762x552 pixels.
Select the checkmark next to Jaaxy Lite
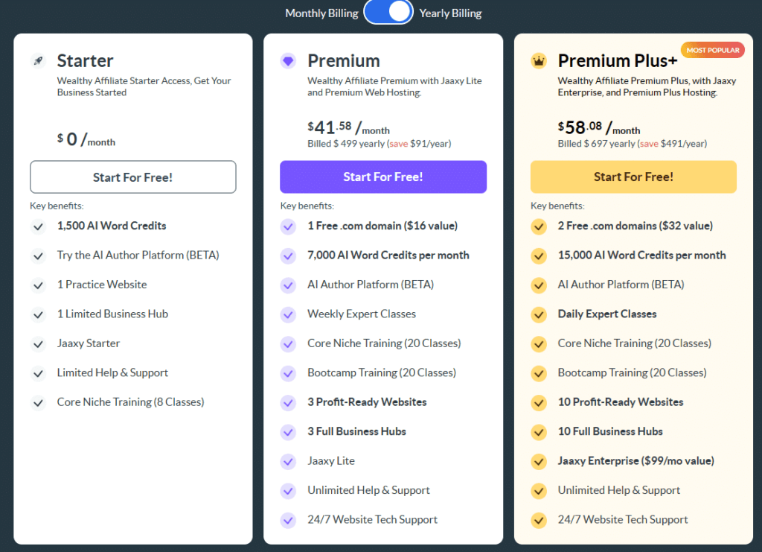pyautogui.click(x=288, y=461)
